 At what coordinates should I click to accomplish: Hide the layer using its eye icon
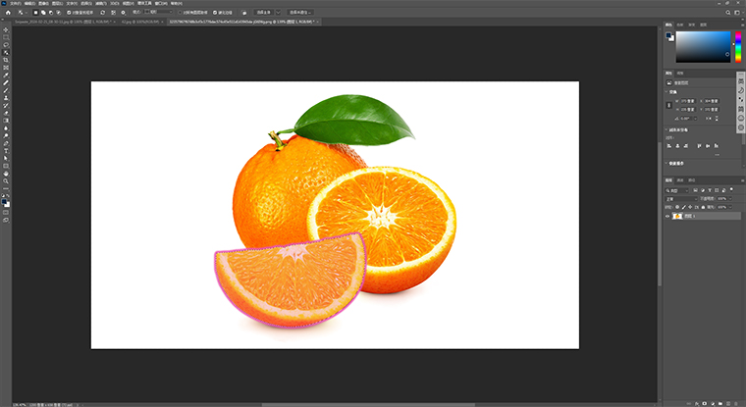(x=667, y=216)
